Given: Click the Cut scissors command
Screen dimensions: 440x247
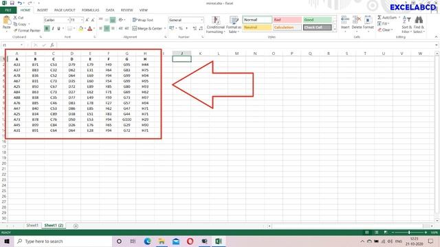Looking at the screenshot, I should (x=19, y=18).
